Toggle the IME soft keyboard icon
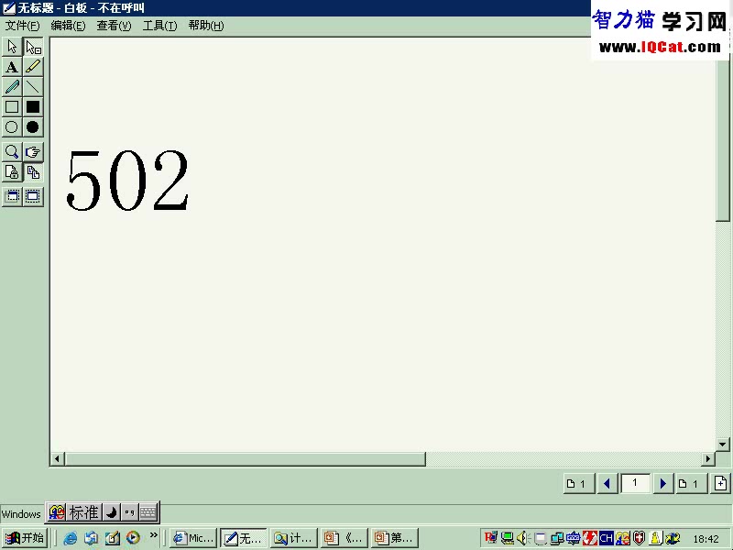The image size is (733, 550). [148, 512]
